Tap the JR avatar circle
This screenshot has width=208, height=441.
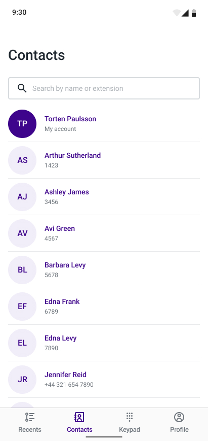(22, 380)
